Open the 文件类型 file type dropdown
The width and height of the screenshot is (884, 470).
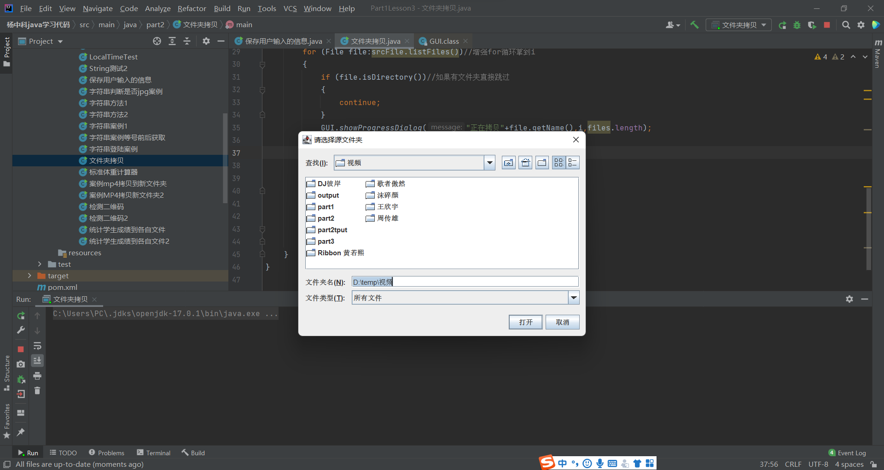tap(573, 298)
